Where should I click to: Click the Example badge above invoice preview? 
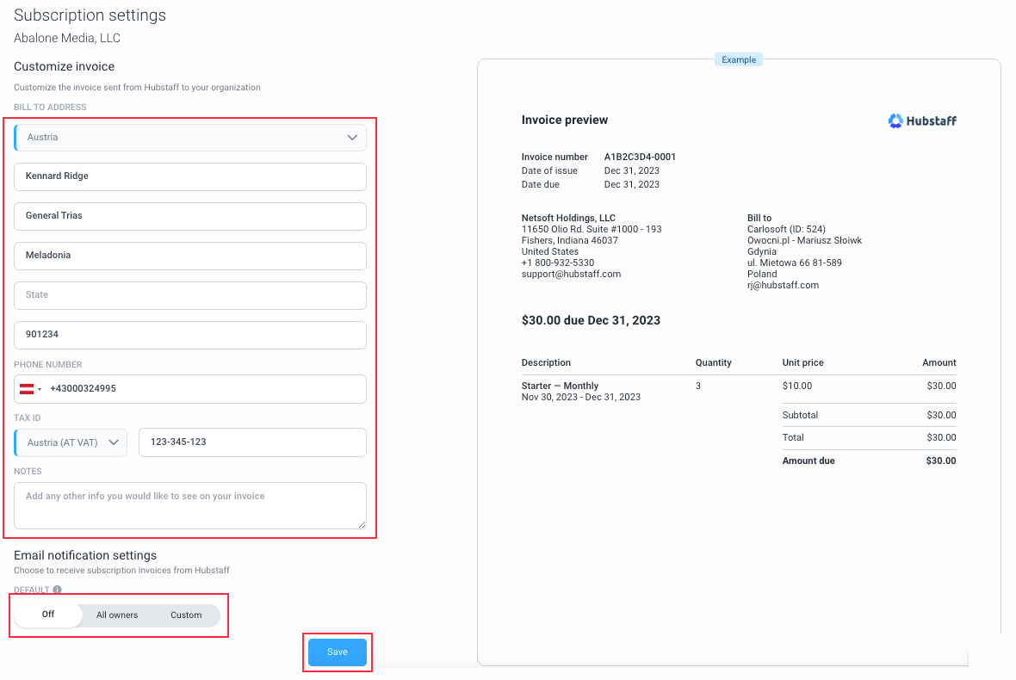(739, 59)
